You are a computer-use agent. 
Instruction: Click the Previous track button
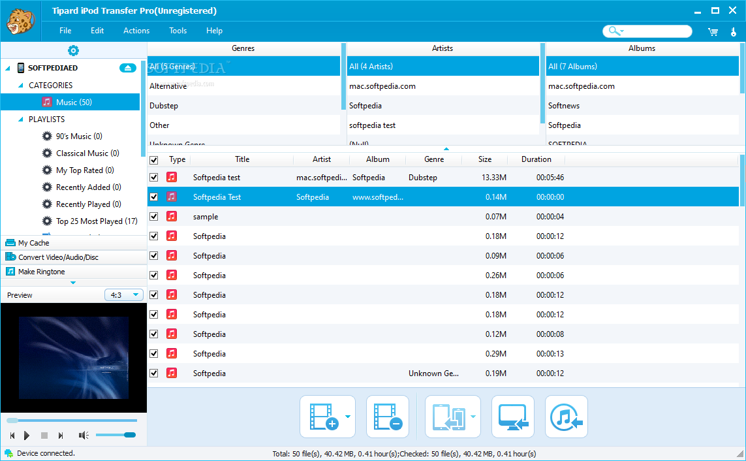(x=12, y=436)
